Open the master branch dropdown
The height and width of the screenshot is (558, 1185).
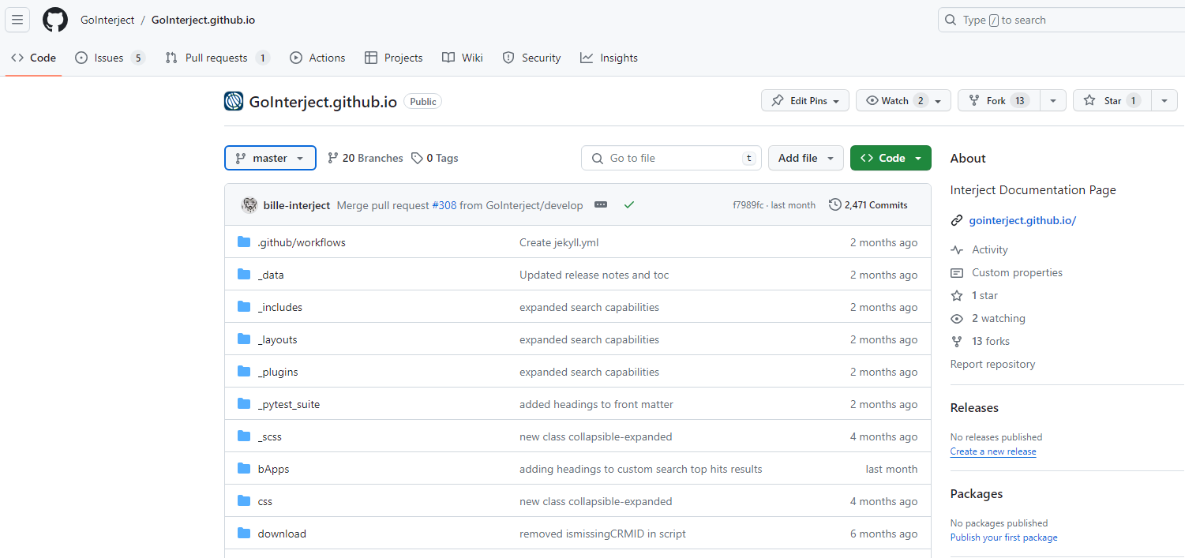[270, 158]
